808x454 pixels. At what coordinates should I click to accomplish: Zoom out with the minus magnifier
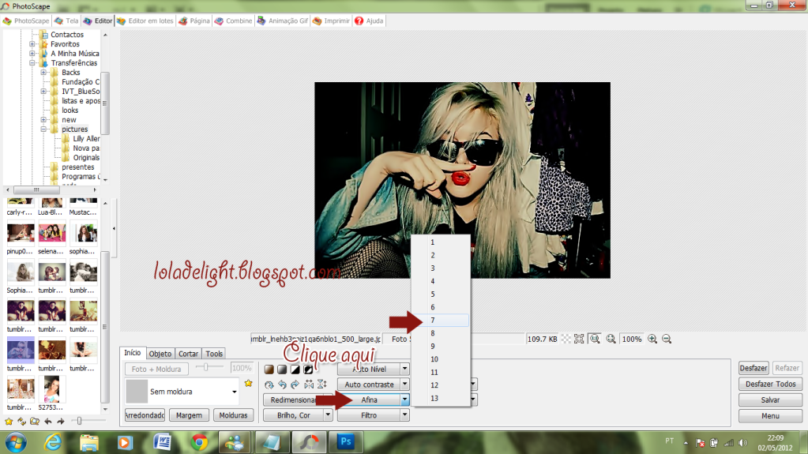pyautogui.click(x=667, y=339)
